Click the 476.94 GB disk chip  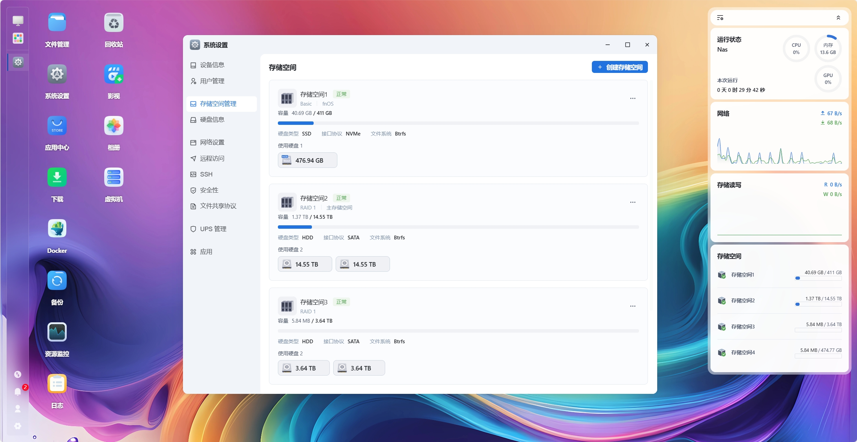coord(307,160)
